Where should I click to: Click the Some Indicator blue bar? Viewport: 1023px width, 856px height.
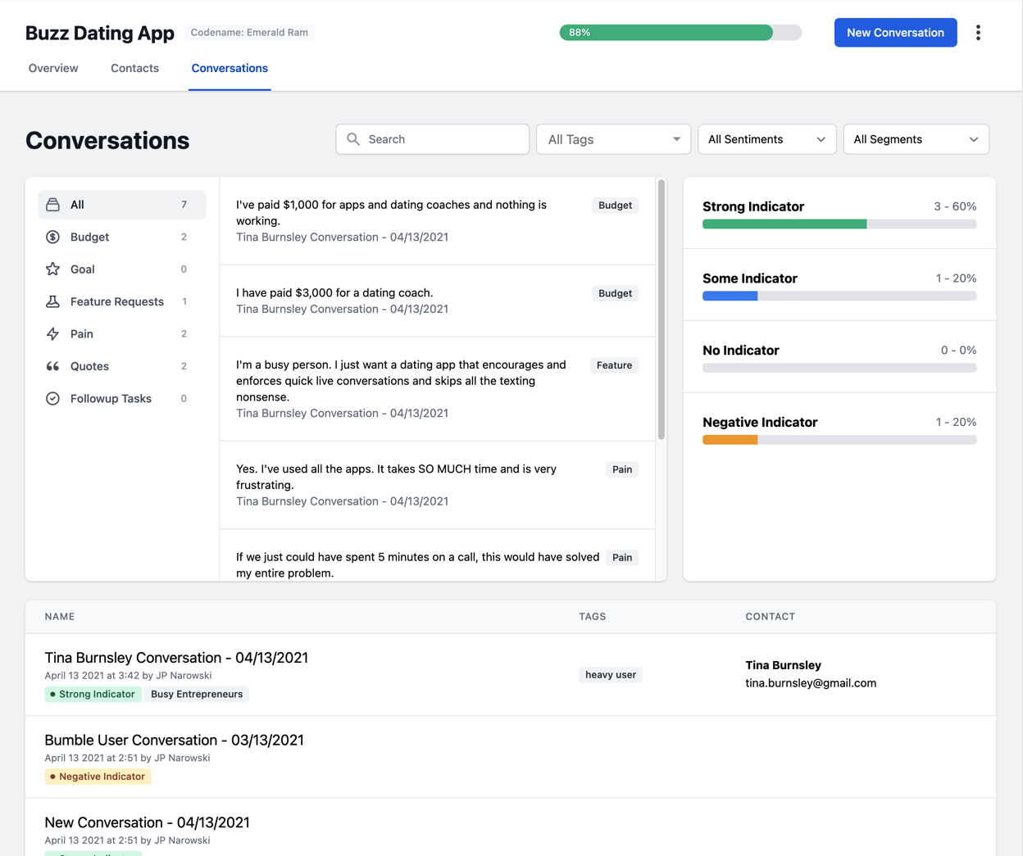[x=730, y=297]
